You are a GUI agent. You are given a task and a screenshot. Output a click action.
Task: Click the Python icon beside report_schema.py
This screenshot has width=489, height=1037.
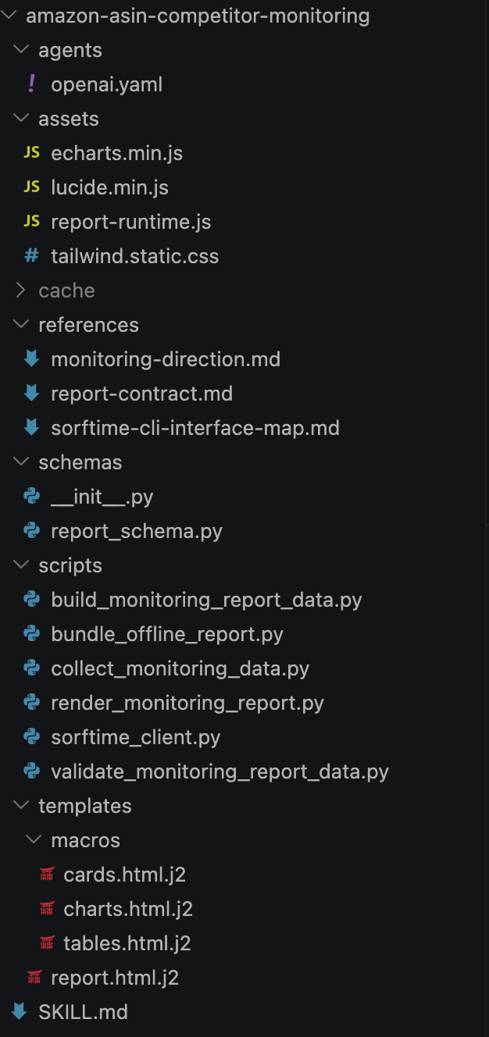pyautogui.click(x=31, y=531)
